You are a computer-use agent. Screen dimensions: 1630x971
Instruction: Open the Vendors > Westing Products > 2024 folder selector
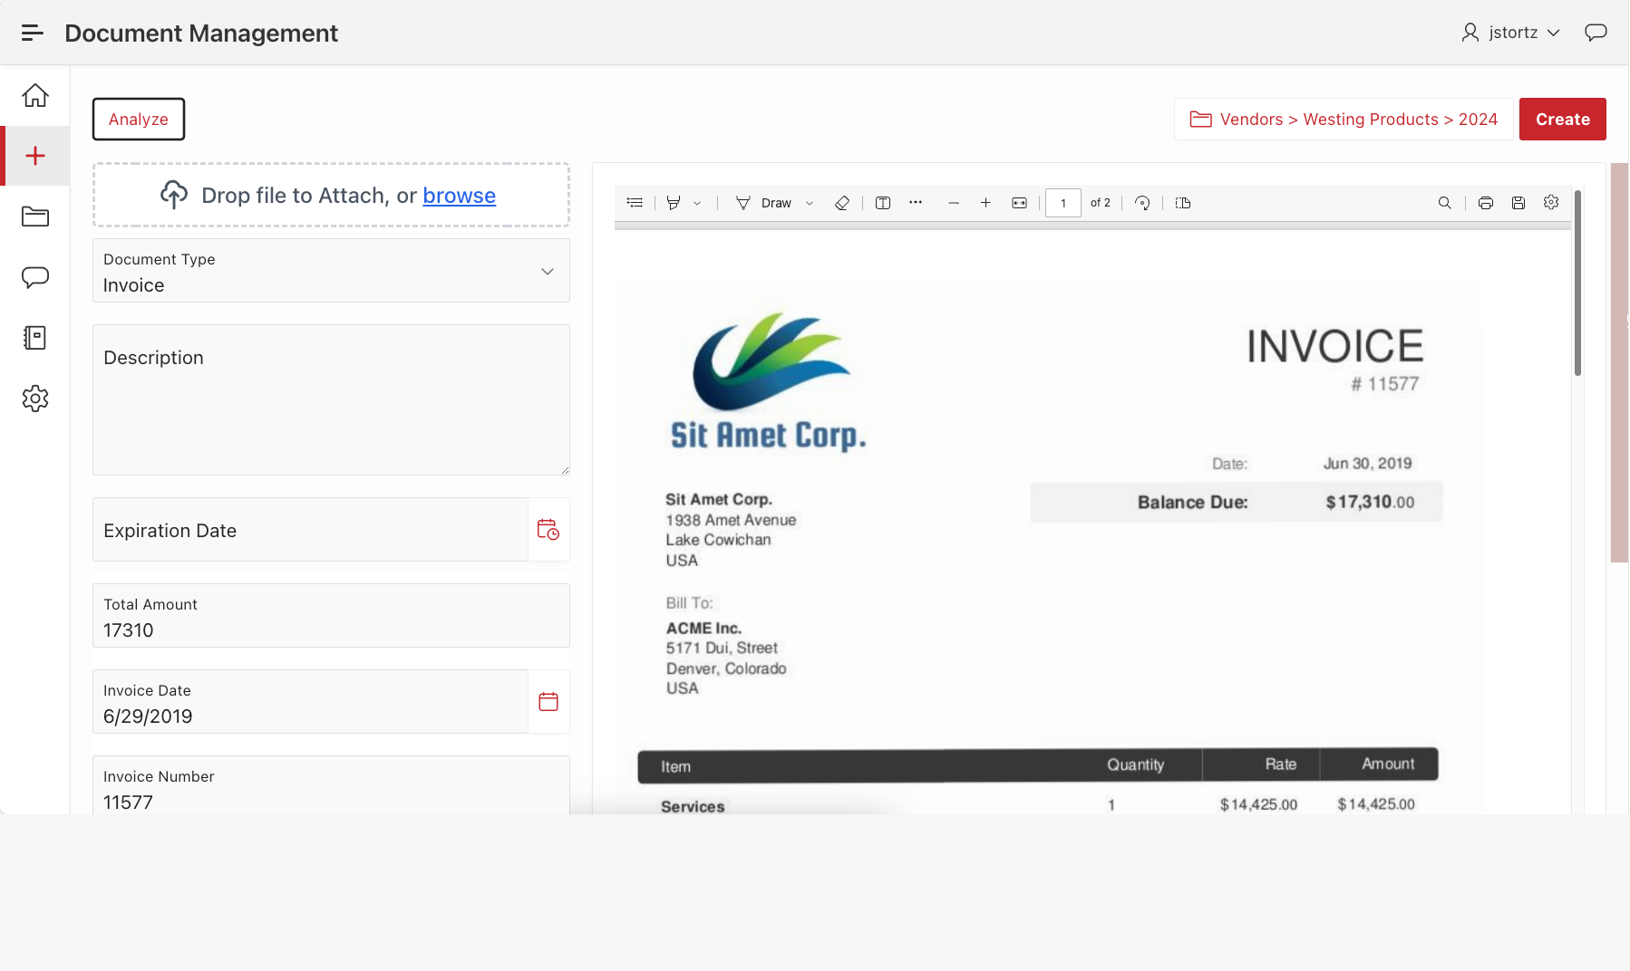coord(1344,120)
